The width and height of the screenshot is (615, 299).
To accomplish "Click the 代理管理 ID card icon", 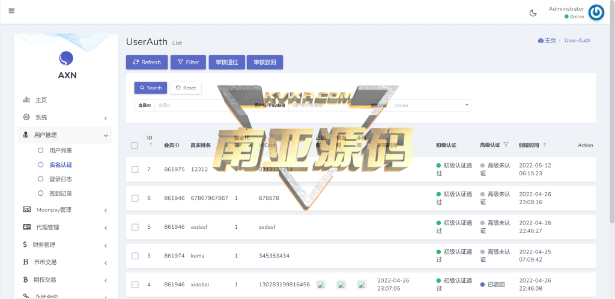I will point(26,227).
